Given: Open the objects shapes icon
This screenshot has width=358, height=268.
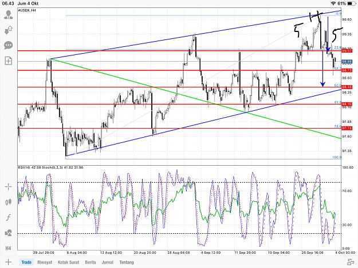Looking at the screenshot, I should 9,233.
